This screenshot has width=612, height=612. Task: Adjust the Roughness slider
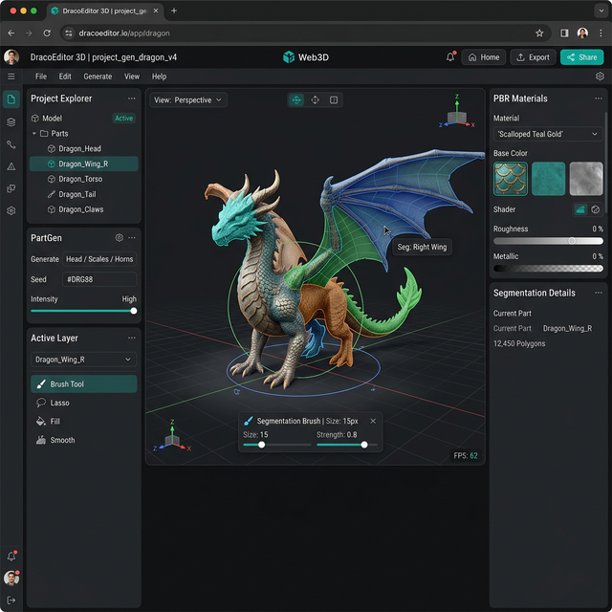(548, 241)
